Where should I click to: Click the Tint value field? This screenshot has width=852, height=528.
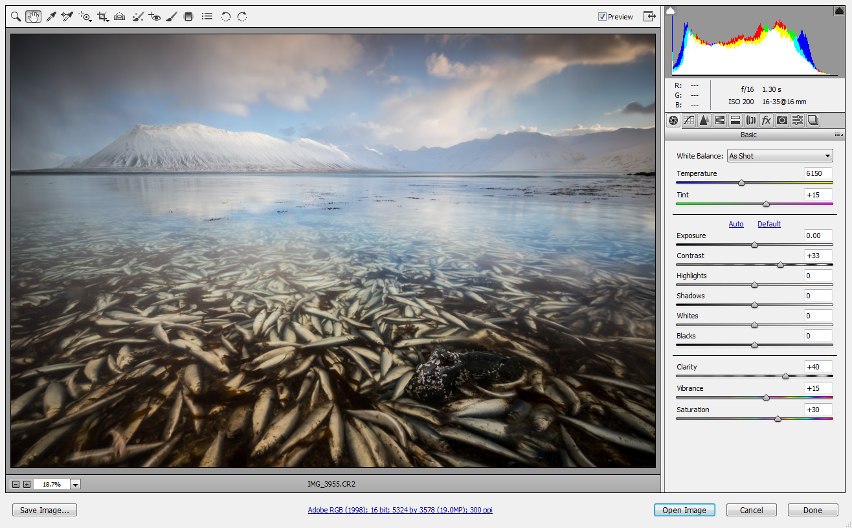coord(818,195)
